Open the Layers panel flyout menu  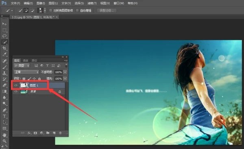coord(66,60)
